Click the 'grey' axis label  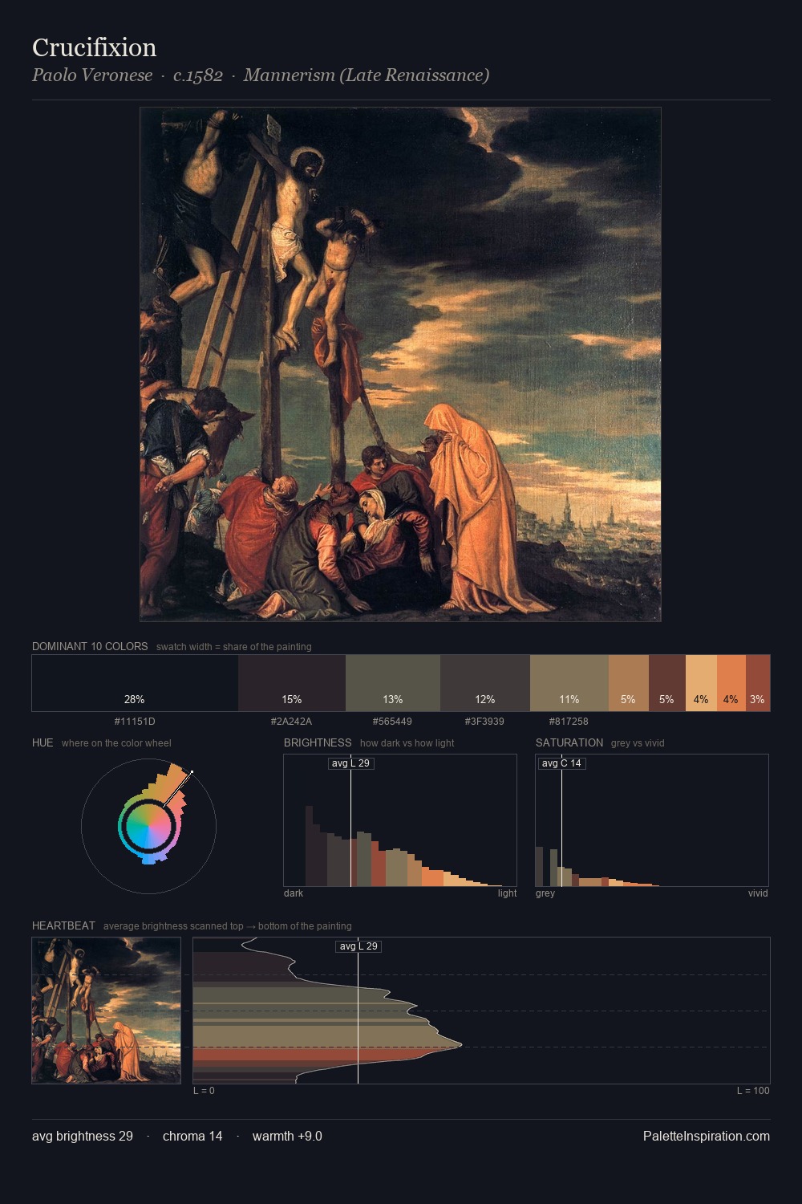point(545,893)
